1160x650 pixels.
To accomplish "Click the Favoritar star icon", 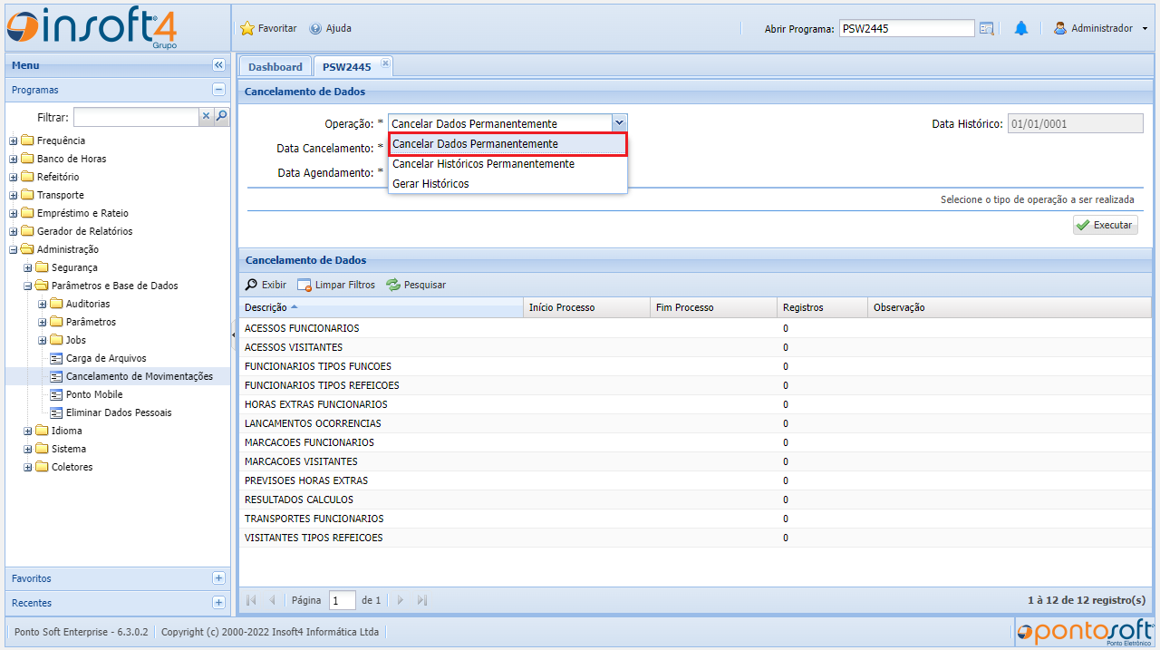I will click(x=246, y=29).
